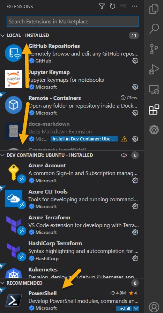The height and width of the screenshot is (313, 163).
Task: Open the PowerShell extension title
Action: (43, 293)
